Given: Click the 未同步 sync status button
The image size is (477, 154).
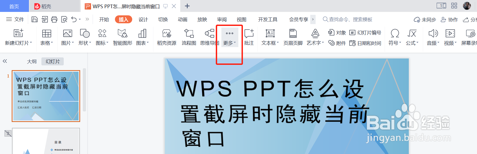Looking at the screenshot, I should tap(425, 20).
